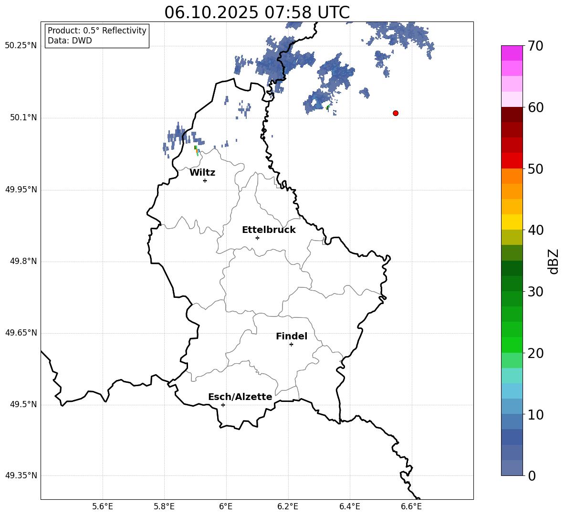Click the colorbar tick value 0
Screen dimensions: 565x516
click(532, 475)
